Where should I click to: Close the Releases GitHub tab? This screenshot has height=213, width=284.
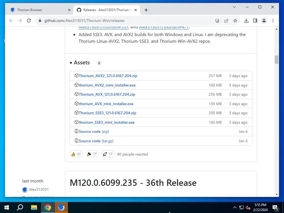135,10
